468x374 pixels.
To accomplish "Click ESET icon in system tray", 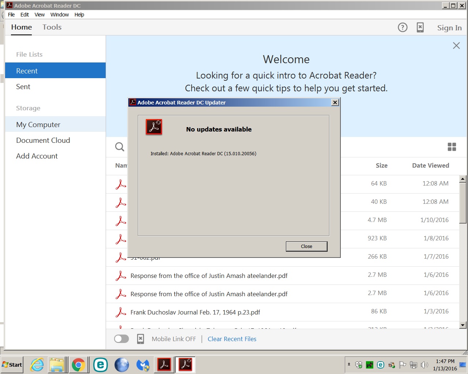I will [x=381, y=365].
